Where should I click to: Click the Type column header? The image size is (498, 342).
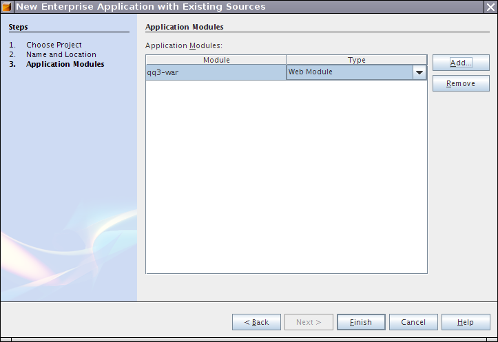click(x=356, y=60)
